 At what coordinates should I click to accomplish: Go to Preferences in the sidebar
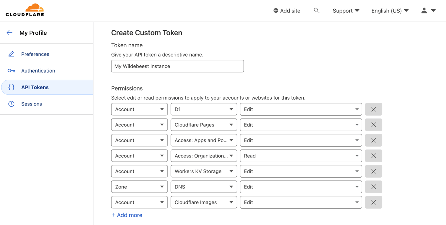click(35, 54)
